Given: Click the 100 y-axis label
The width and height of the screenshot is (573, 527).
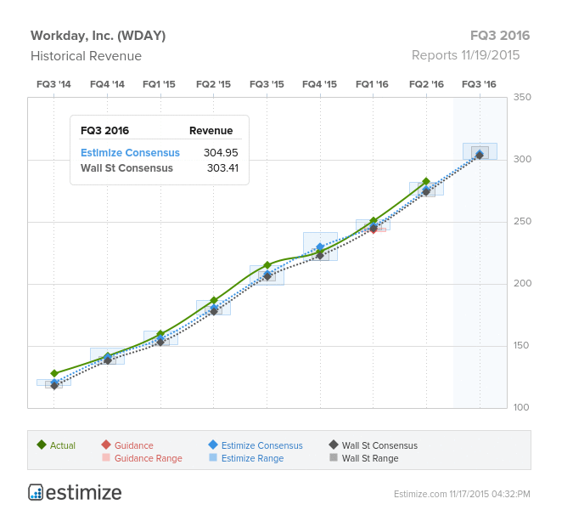Looking at the screenshot, I should pos(521,407).
